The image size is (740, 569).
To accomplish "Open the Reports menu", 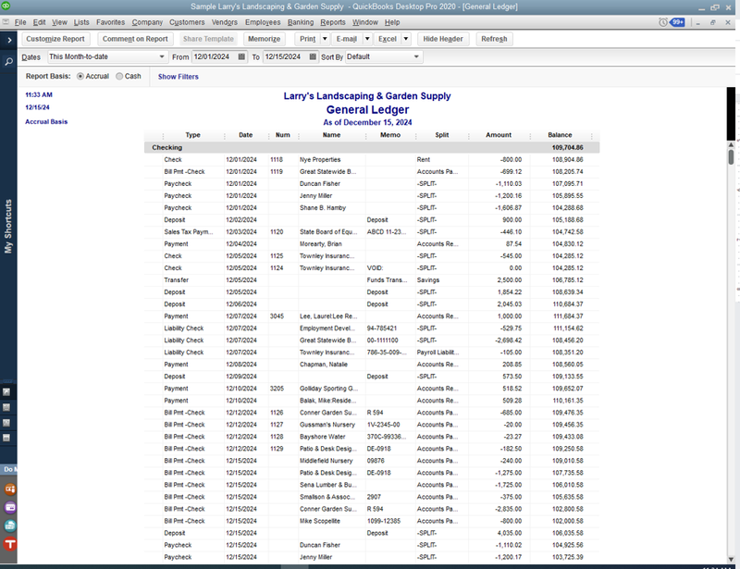I will point(333,22).
